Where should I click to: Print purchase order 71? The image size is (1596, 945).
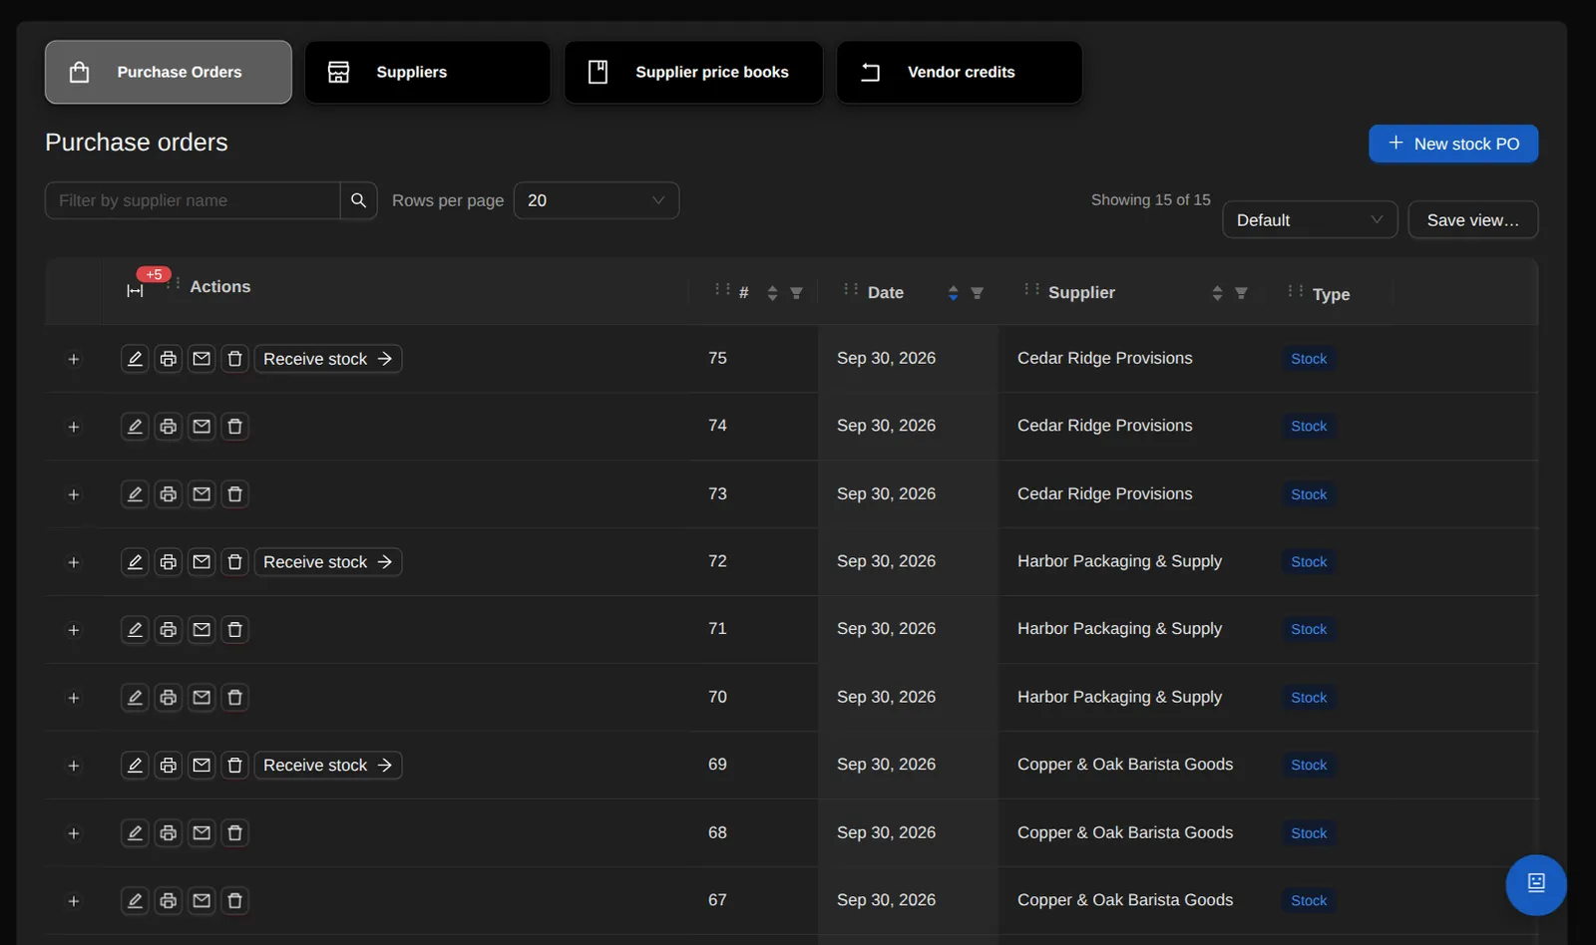(x=169, y=630)
